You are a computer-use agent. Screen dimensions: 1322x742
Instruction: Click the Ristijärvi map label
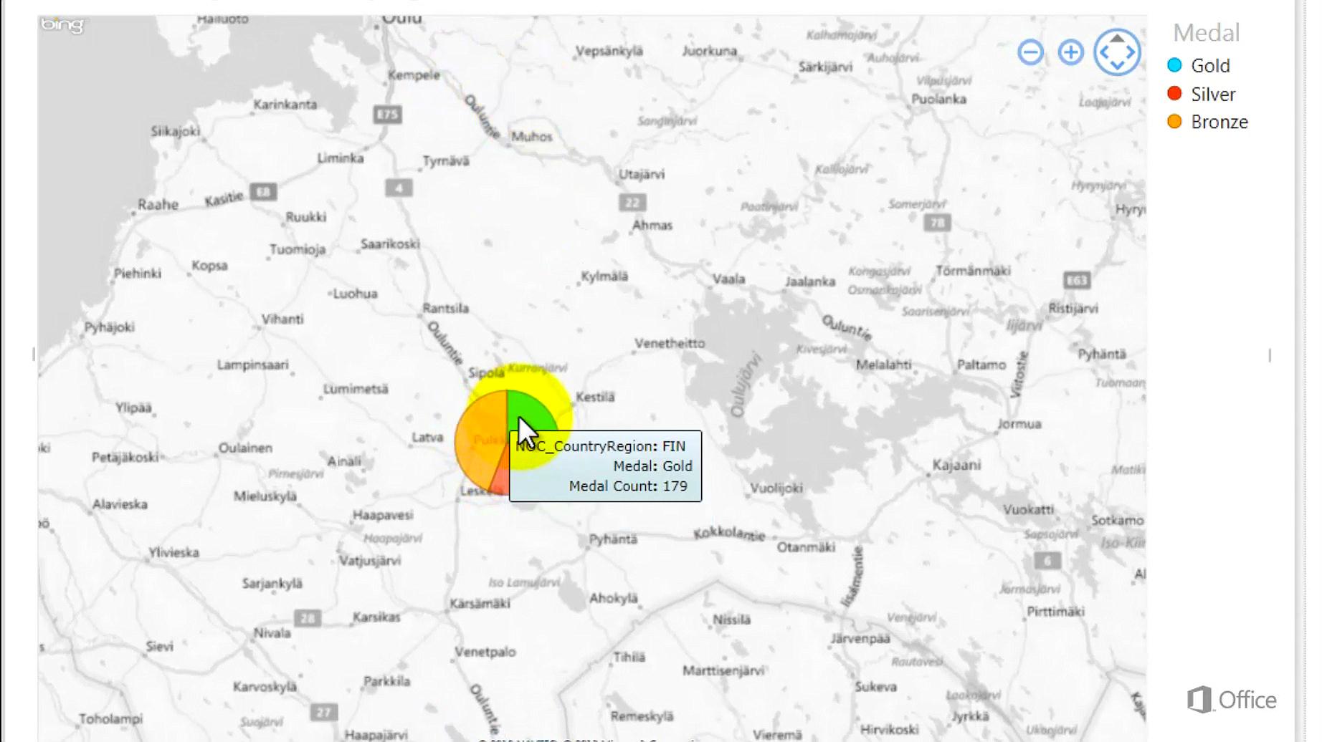(1073, 308)
